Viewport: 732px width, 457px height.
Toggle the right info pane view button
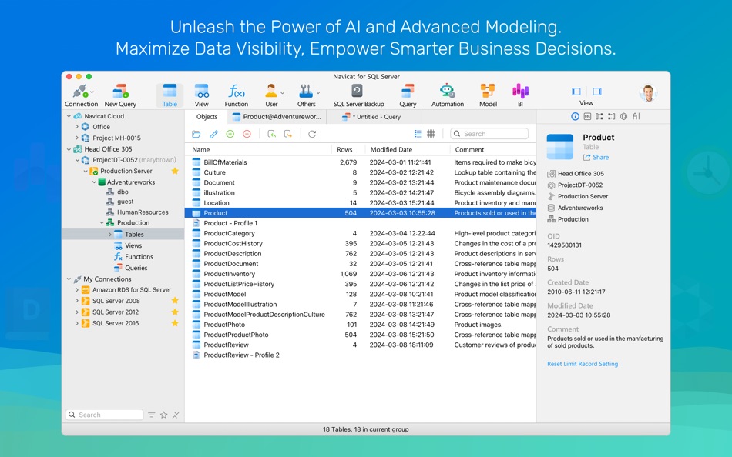tap(597, 92)
